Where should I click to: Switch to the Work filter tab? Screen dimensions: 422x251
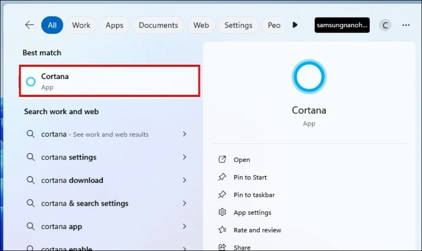(81, 25)
